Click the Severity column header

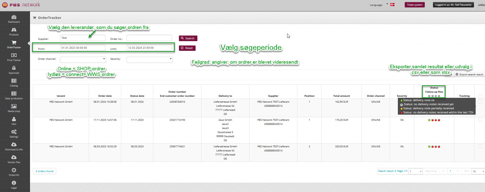point(402,96)
